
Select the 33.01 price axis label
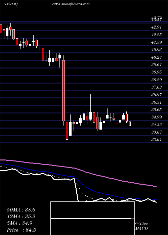tap(156, 140)
